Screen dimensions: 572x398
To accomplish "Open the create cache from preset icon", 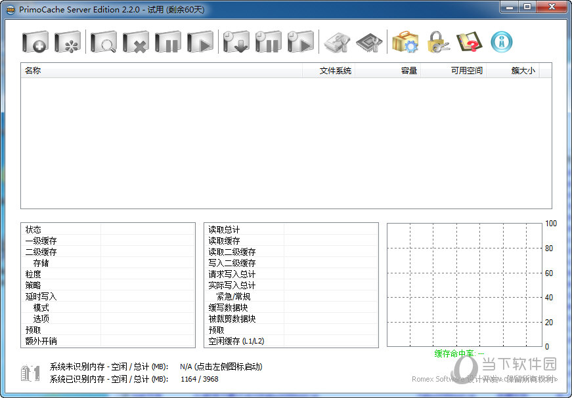I will click(x=68, y=42).
